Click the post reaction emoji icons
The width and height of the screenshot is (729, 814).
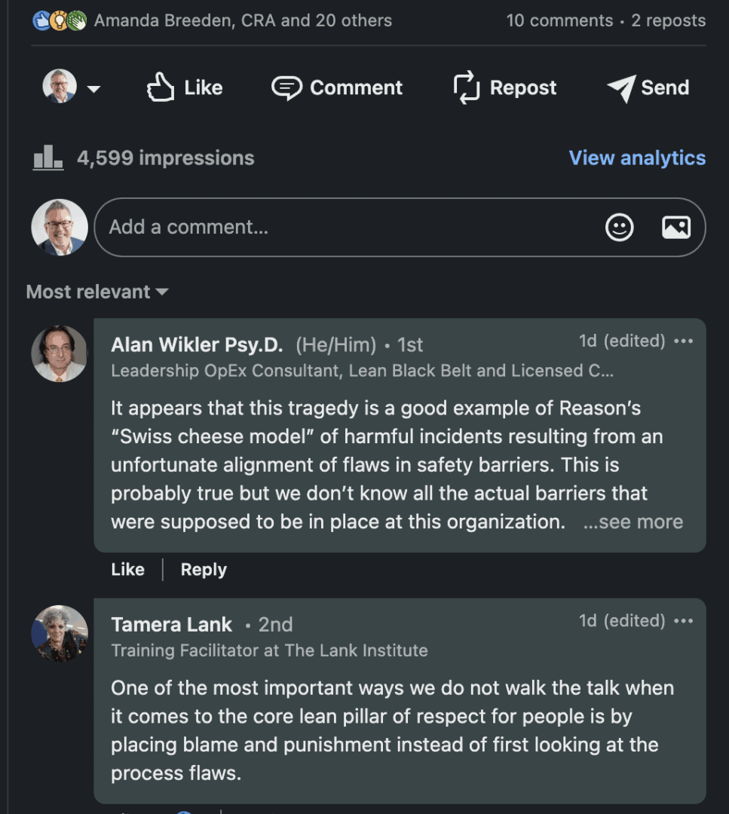[x=60, y=21]
